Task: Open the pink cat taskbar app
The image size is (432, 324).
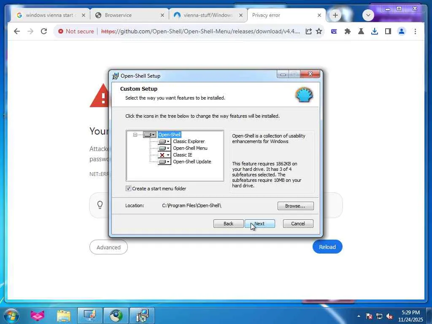Action: [38, 316]
